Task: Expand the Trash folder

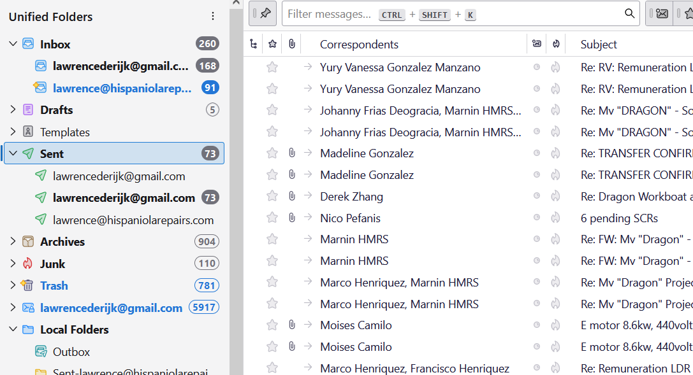Action: point(13,285)
